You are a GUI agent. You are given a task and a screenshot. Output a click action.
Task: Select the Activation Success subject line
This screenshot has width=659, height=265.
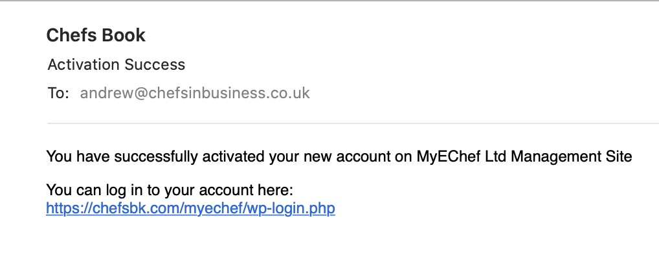[117, 65]
